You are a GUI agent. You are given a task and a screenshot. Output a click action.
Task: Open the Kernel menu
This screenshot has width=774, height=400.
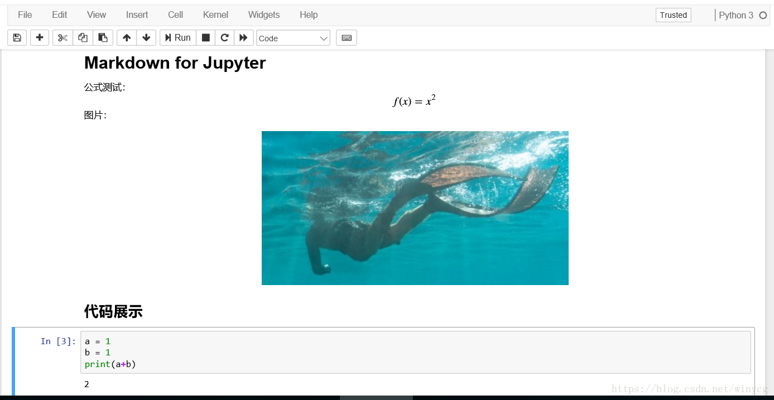point(215,15)
